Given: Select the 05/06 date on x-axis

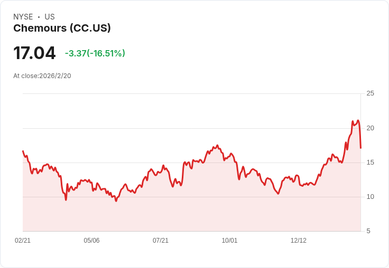Looking at the screenshot, I should click(x=91, y=241).
